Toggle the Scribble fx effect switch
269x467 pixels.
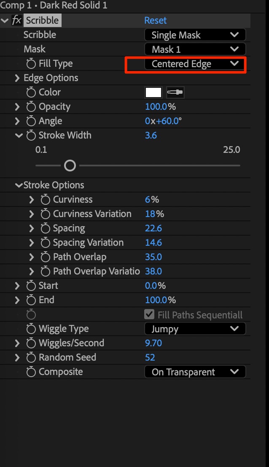coord(17,20)
